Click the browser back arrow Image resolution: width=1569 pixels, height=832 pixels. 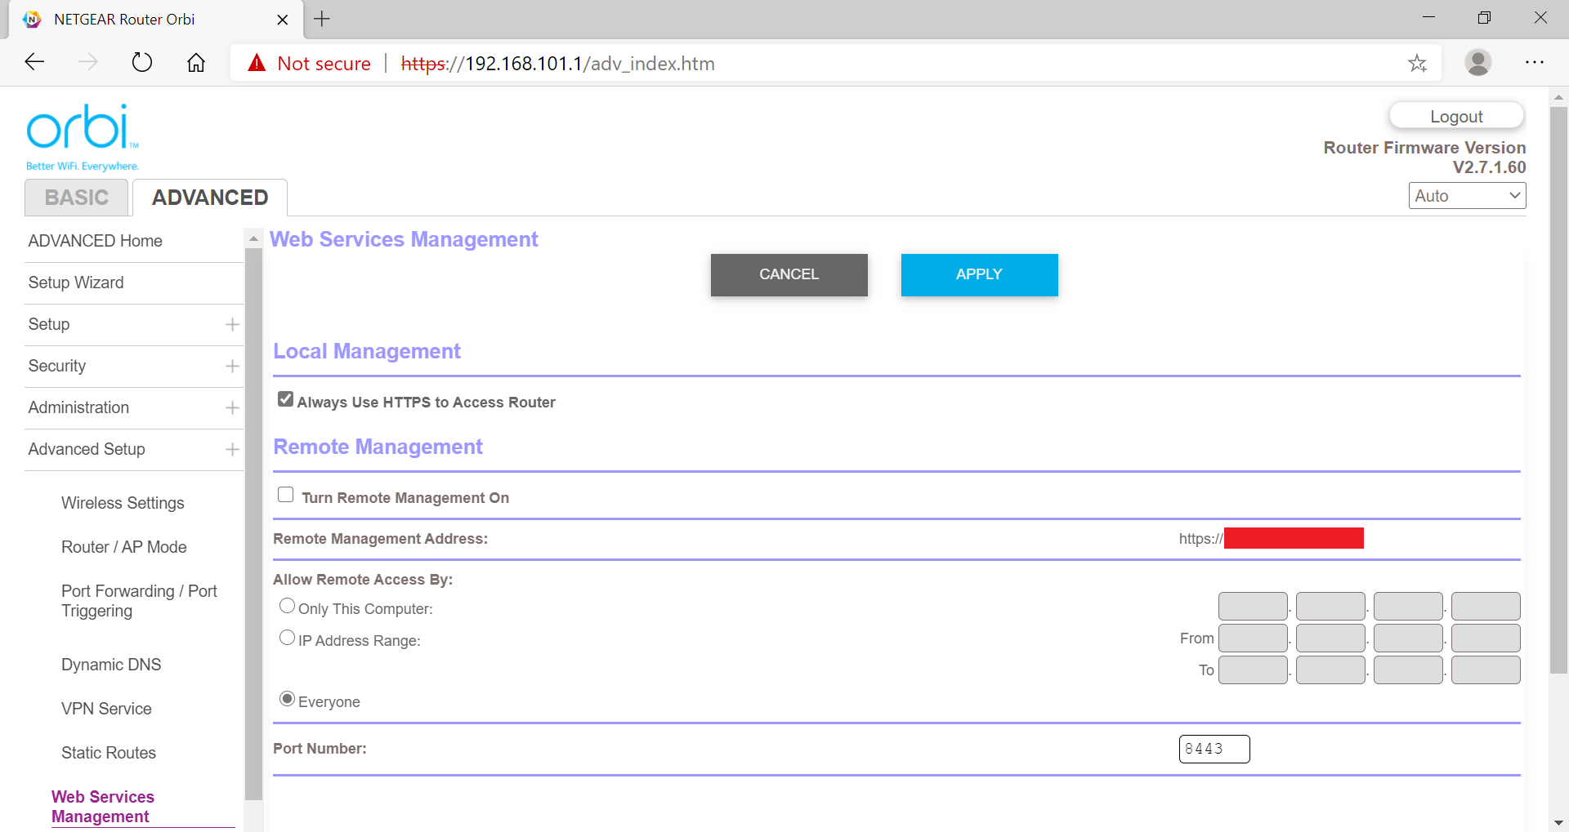(34, 63)
